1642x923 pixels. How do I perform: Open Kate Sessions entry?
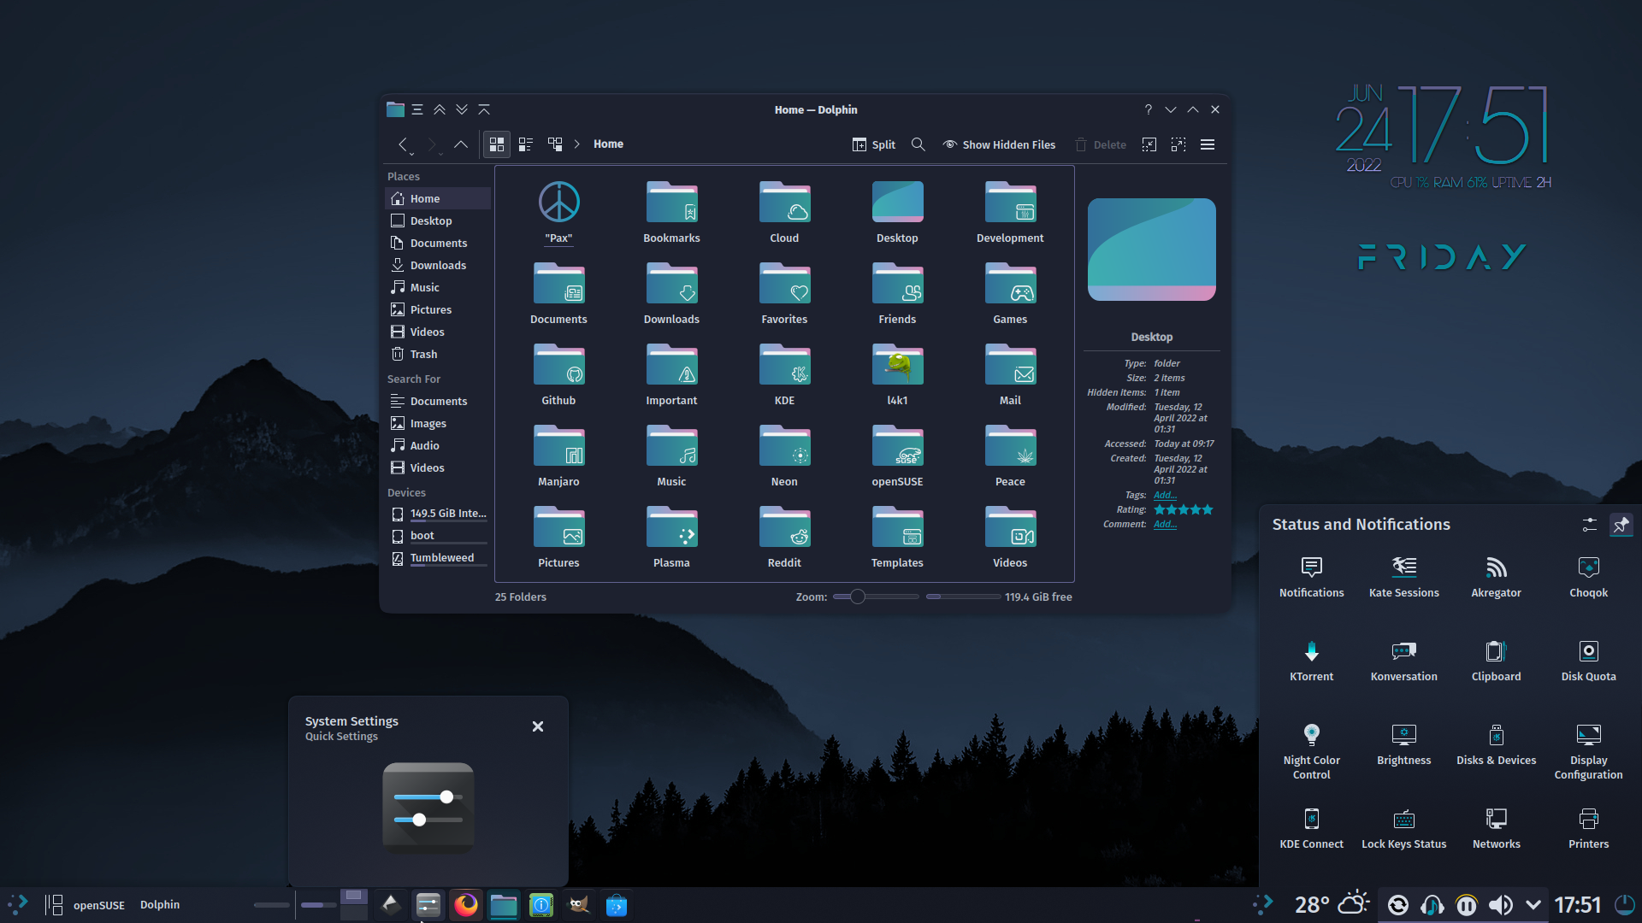coord(1403,577)
